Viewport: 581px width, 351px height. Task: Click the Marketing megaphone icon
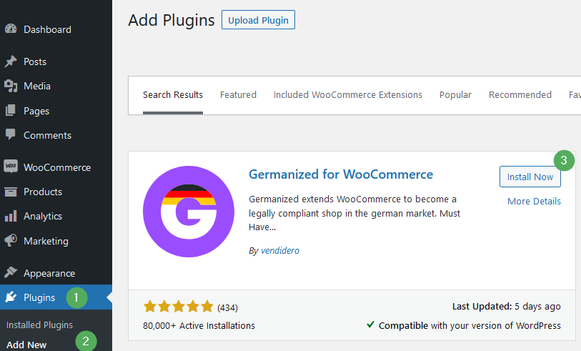(x=11, y=240)
